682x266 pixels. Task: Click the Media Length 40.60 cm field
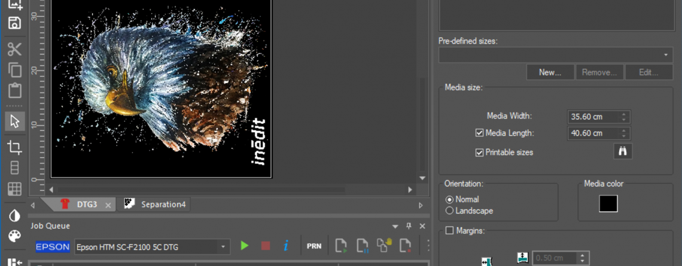[593, 133]
